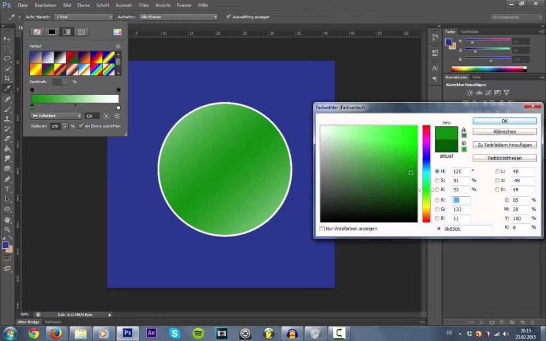Pick the Type tool
The height and width of the screenshot is (341, 546).
point(7,189)
